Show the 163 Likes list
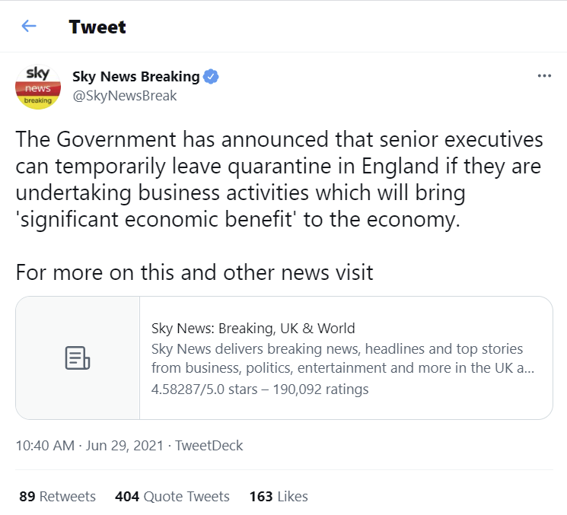This screenshot has width=567, height=515. click(279, 497)
